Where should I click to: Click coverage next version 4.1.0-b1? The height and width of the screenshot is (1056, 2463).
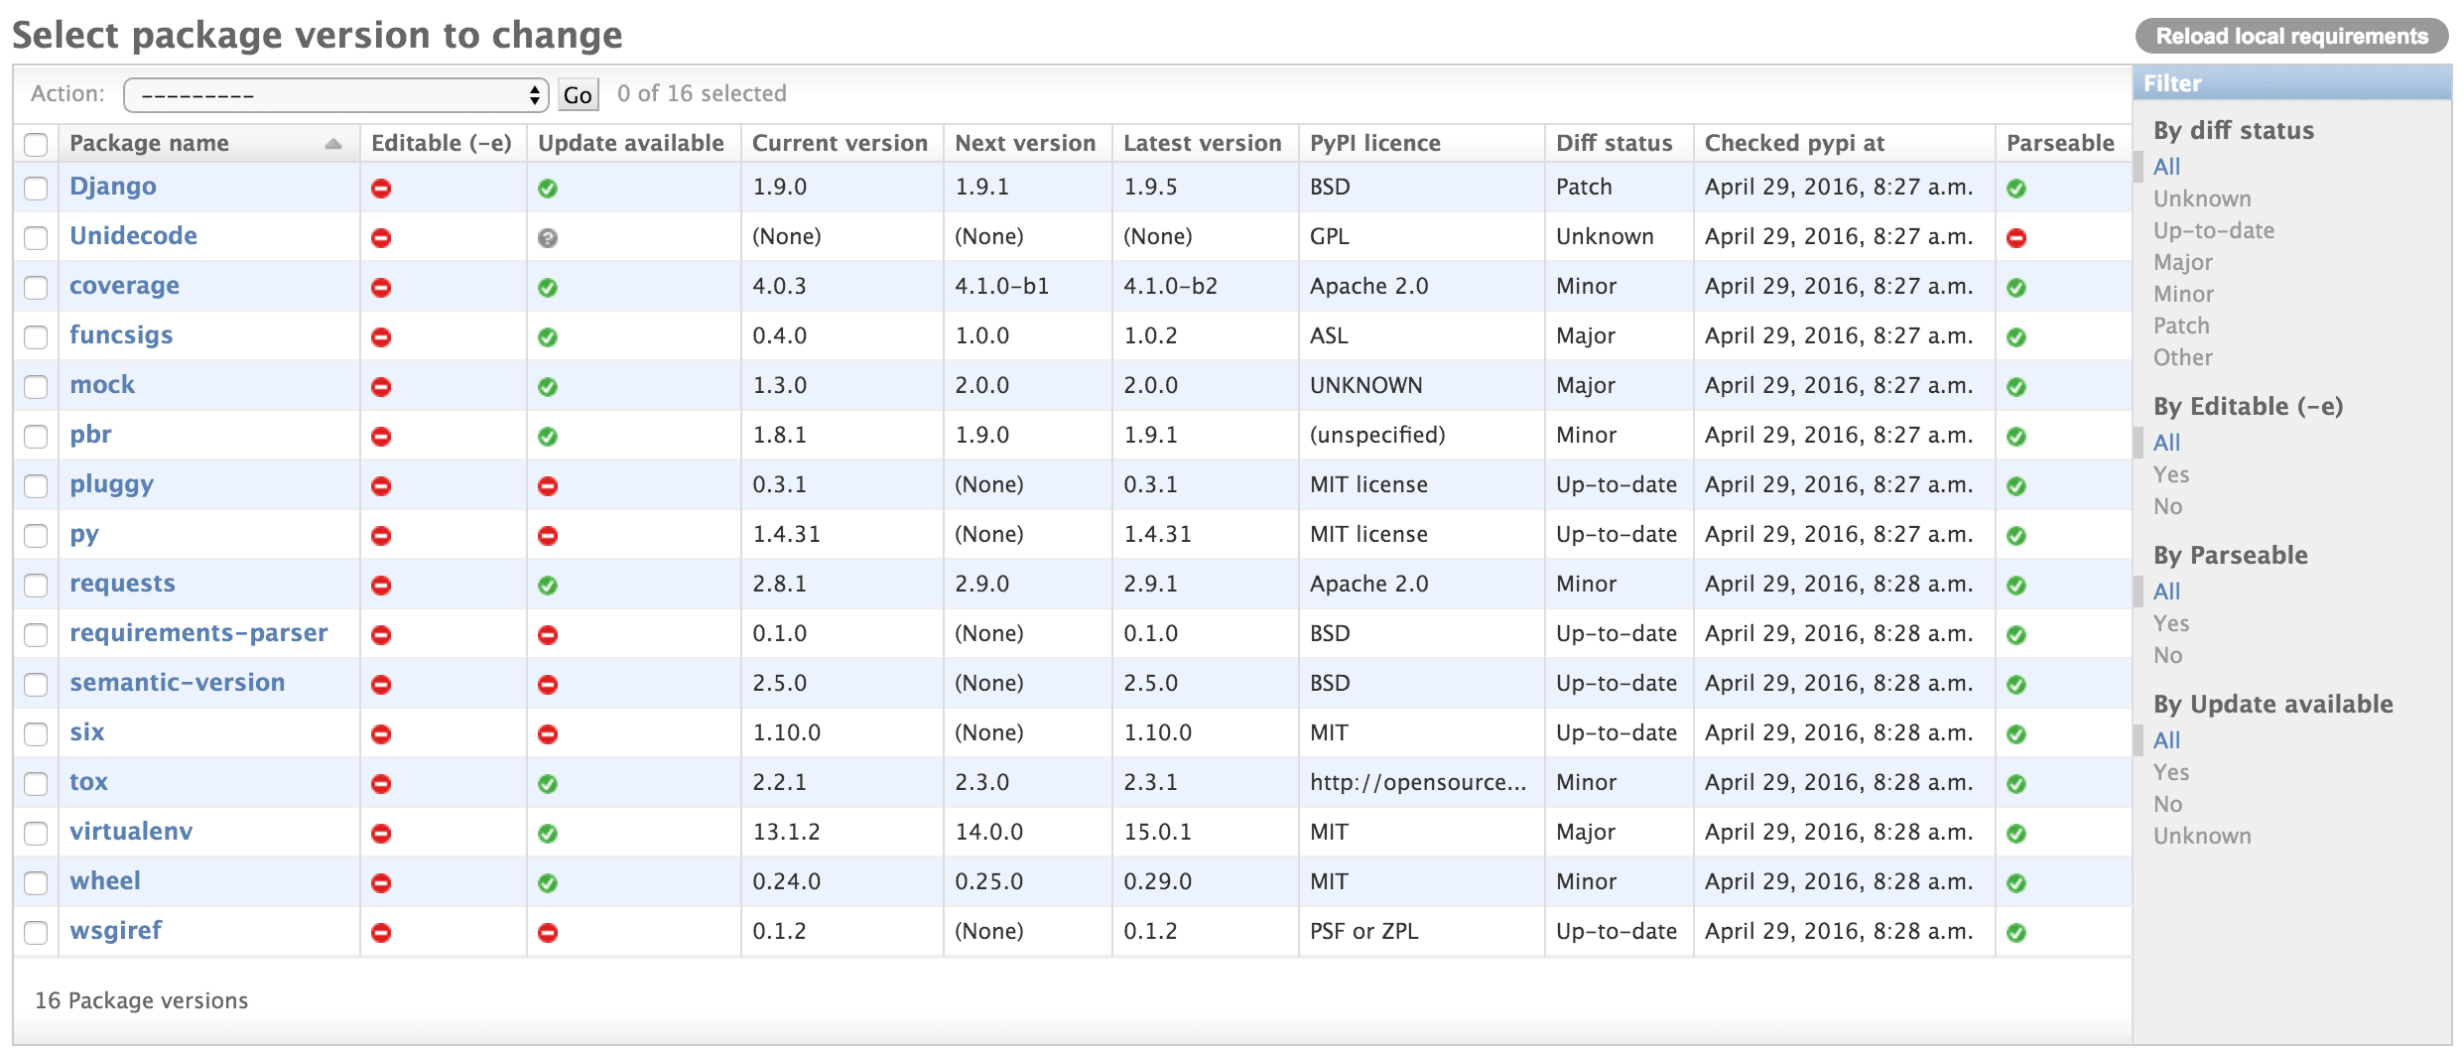(1001, 286)
